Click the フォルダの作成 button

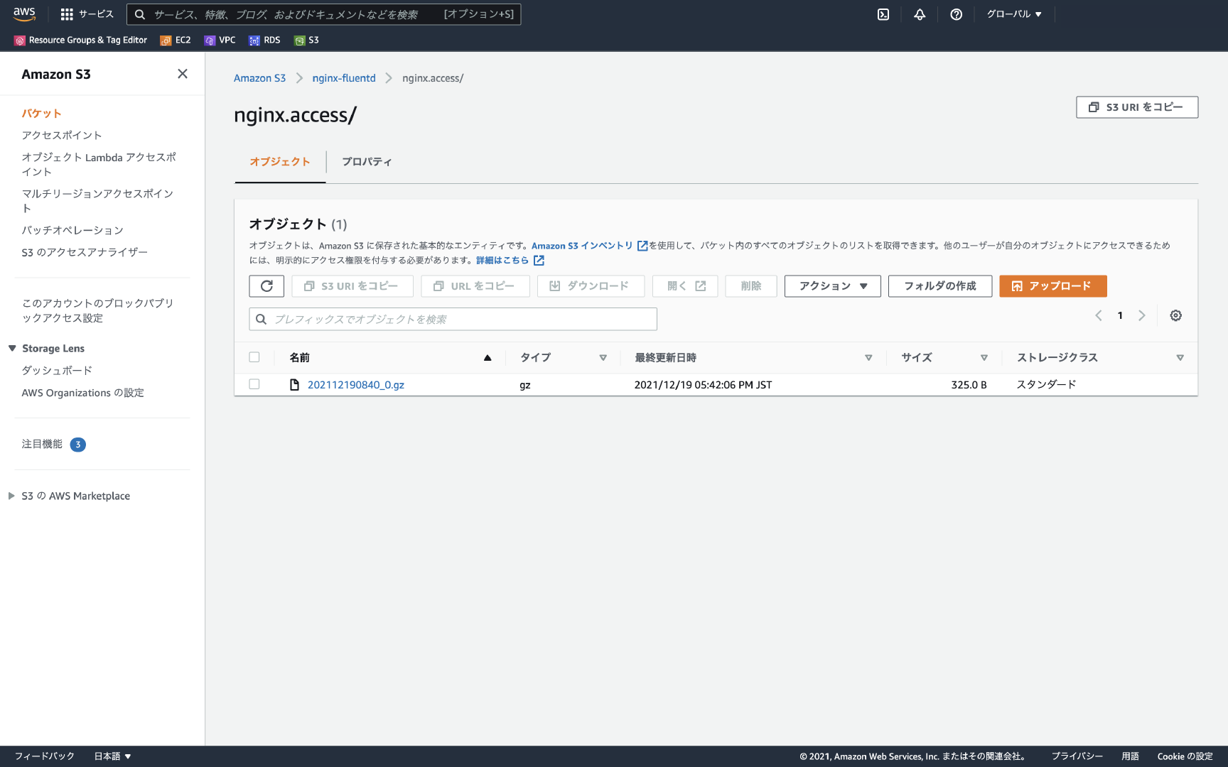pyautogui.click(x=939, y=286)
